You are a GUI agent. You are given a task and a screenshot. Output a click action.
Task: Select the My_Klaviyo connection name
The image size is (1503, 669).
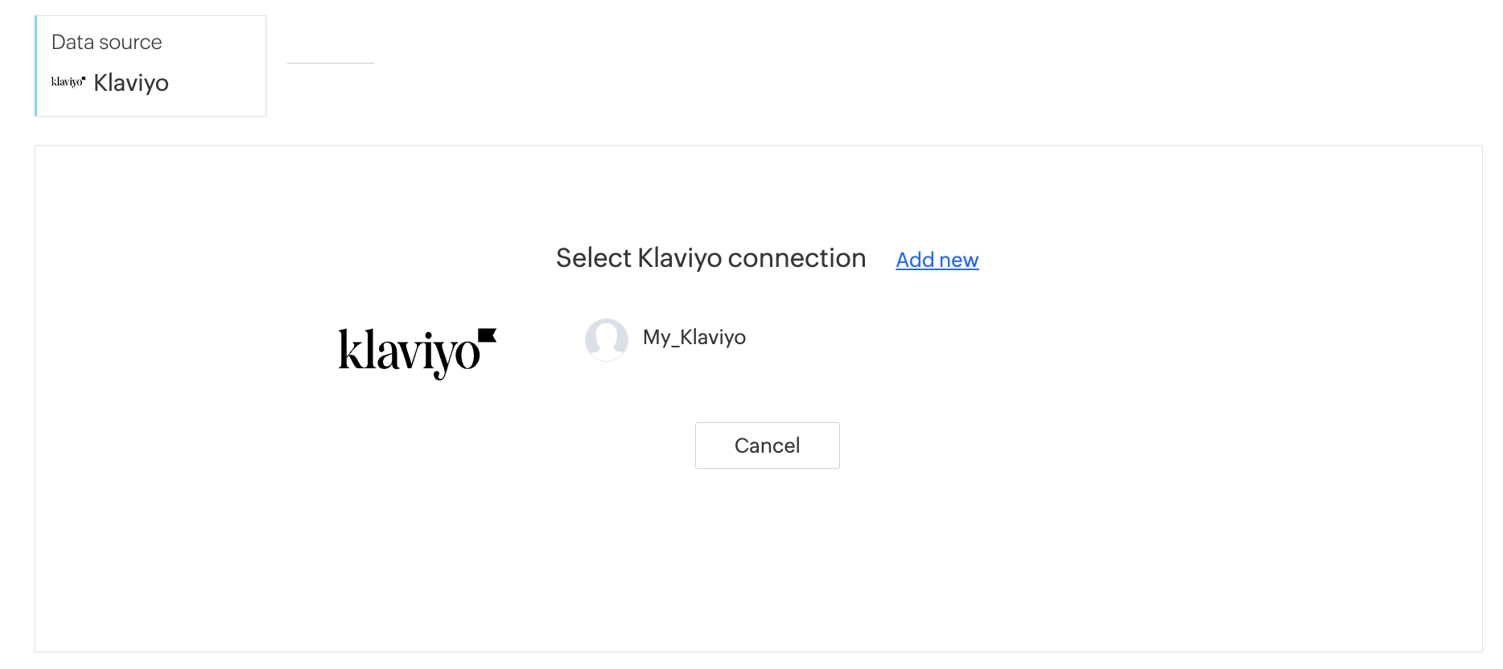[694, 337]
